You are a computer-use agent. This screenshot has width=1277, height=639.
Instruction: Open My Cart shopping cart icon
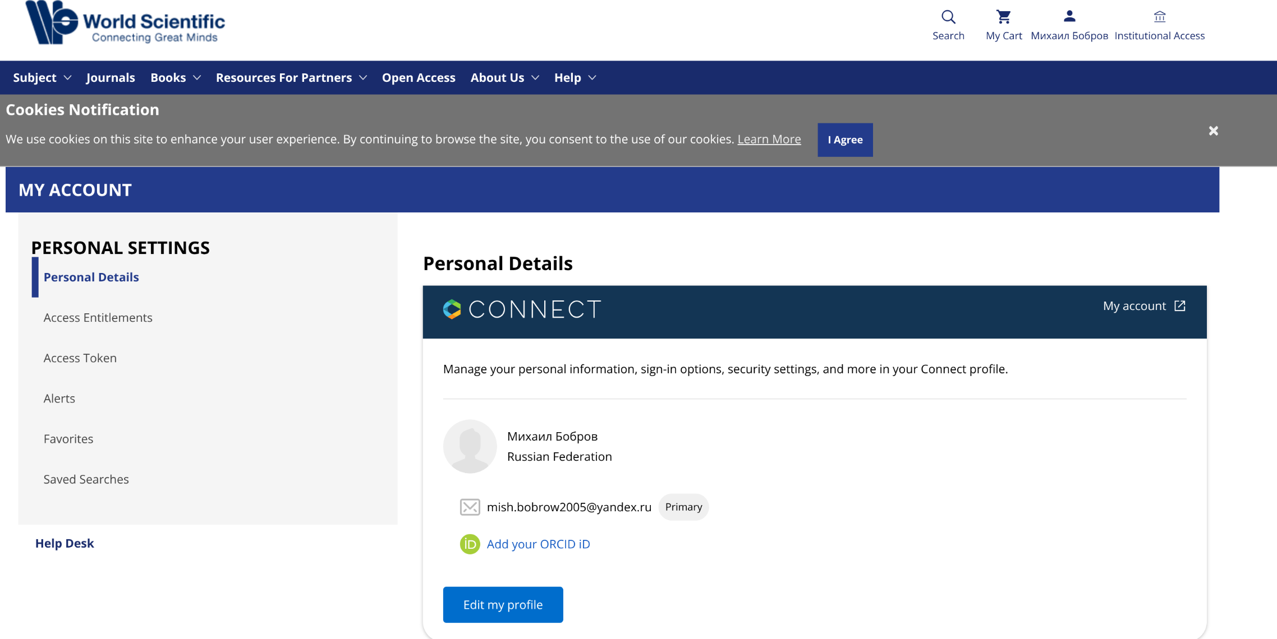point(1004,17)
